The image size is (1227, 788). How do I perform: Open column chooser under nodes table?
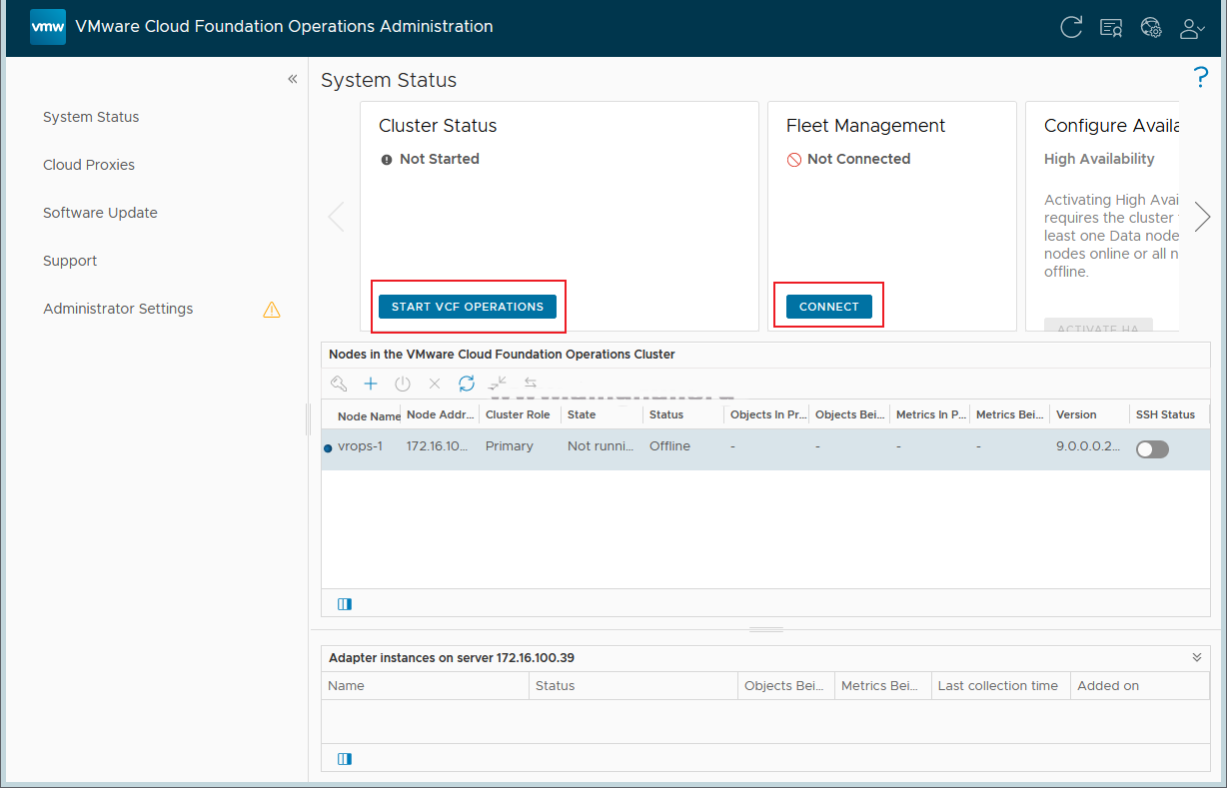point(345,604)
